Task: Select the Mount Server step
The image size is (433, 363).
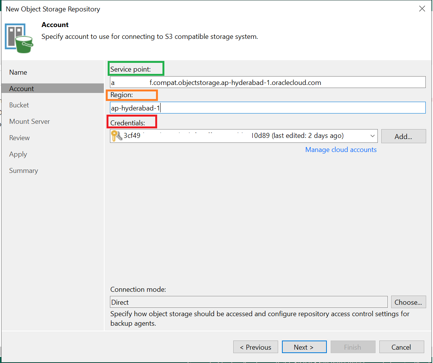Action: pyautogui.click(x=29, y=121)
